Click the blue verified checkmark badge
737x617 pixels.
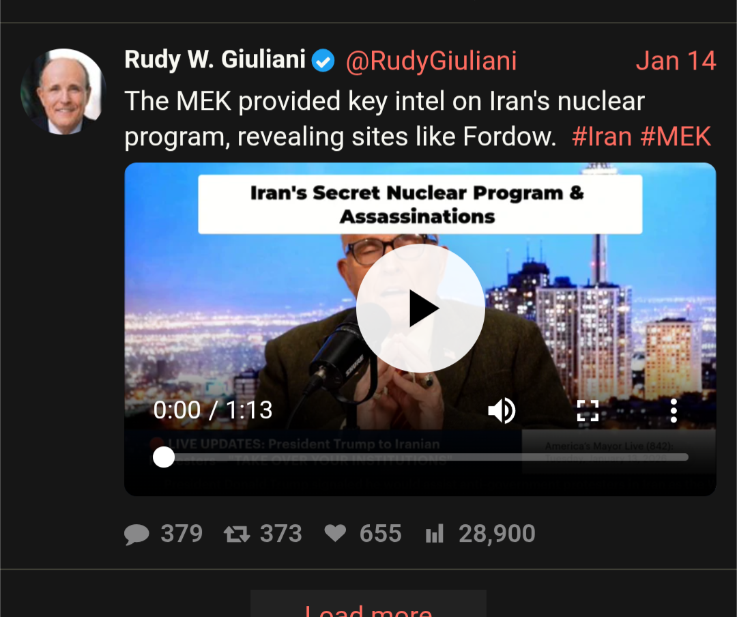coord(323,61)
